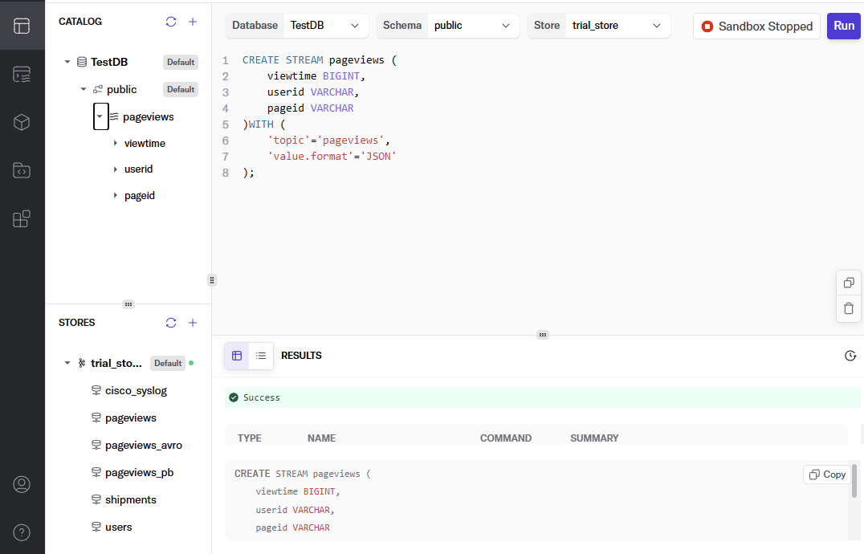Viewport: 864px width, 554px height.
Task: Copy the editor contents using the copy icon
Action: point(849,283)
